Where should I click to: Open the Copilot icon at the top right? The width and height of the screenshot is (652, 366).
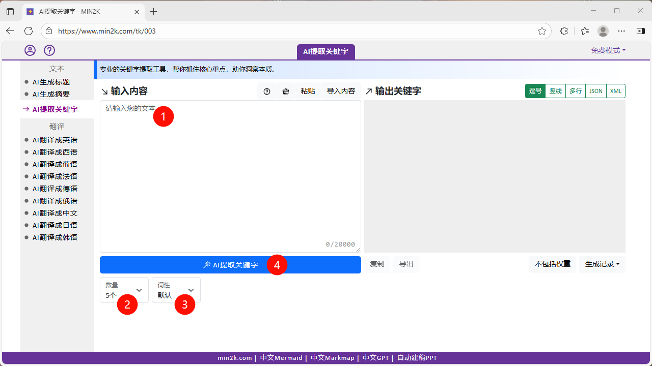point(640,31)
